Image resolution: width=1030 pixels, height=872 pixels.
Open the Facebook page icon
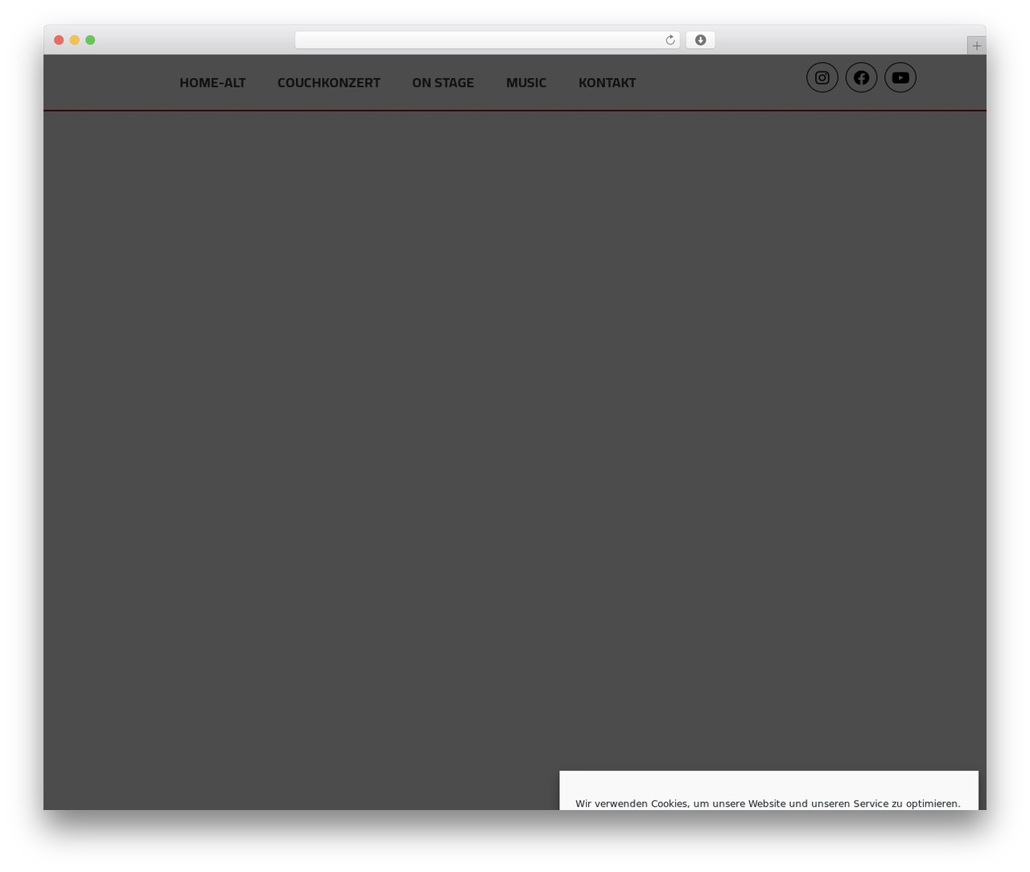861,77
